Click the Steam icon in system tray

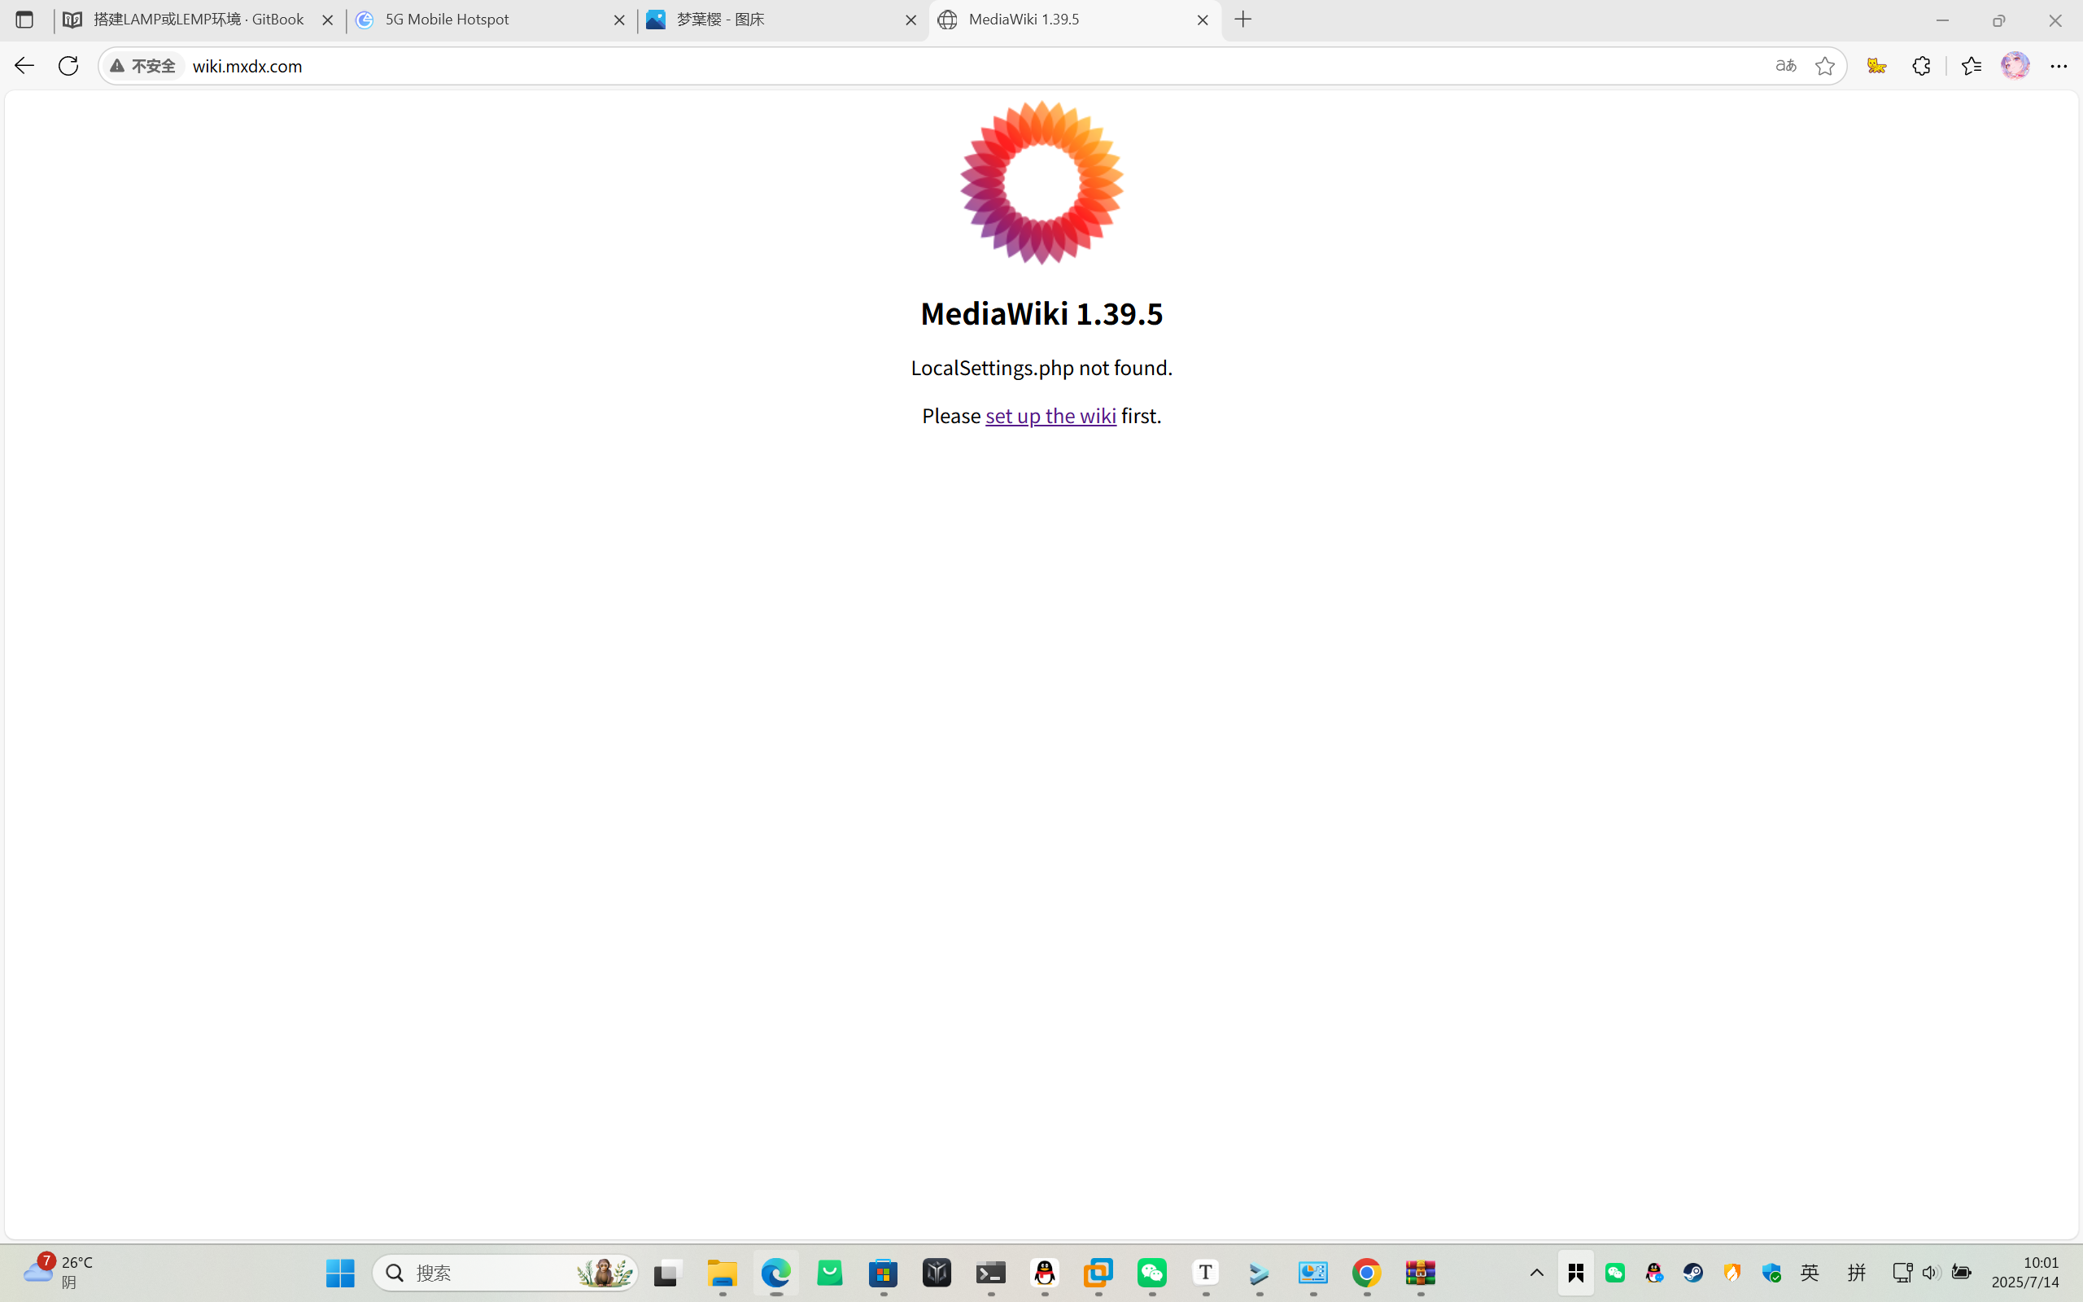(x=1693, y=1273)
